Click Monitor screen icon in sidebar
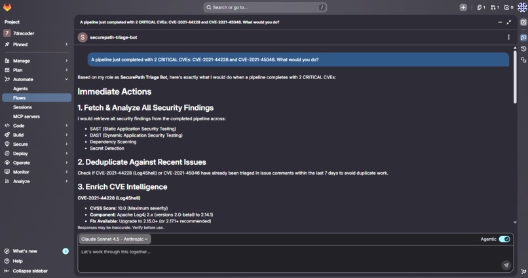 (x=7, y=172)
